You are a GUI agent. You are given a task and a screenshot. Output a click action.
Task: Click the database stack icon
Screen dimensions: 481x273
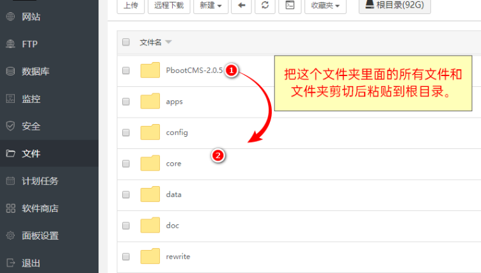(x=10, y=72)
